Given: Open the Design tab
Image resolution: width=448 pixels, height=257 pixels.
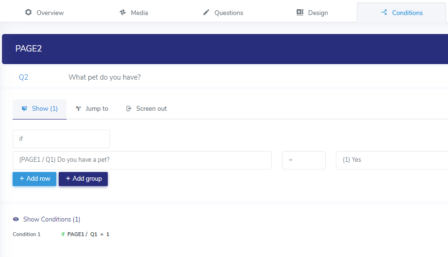Looking at the screenshot, I should point(312,13).
